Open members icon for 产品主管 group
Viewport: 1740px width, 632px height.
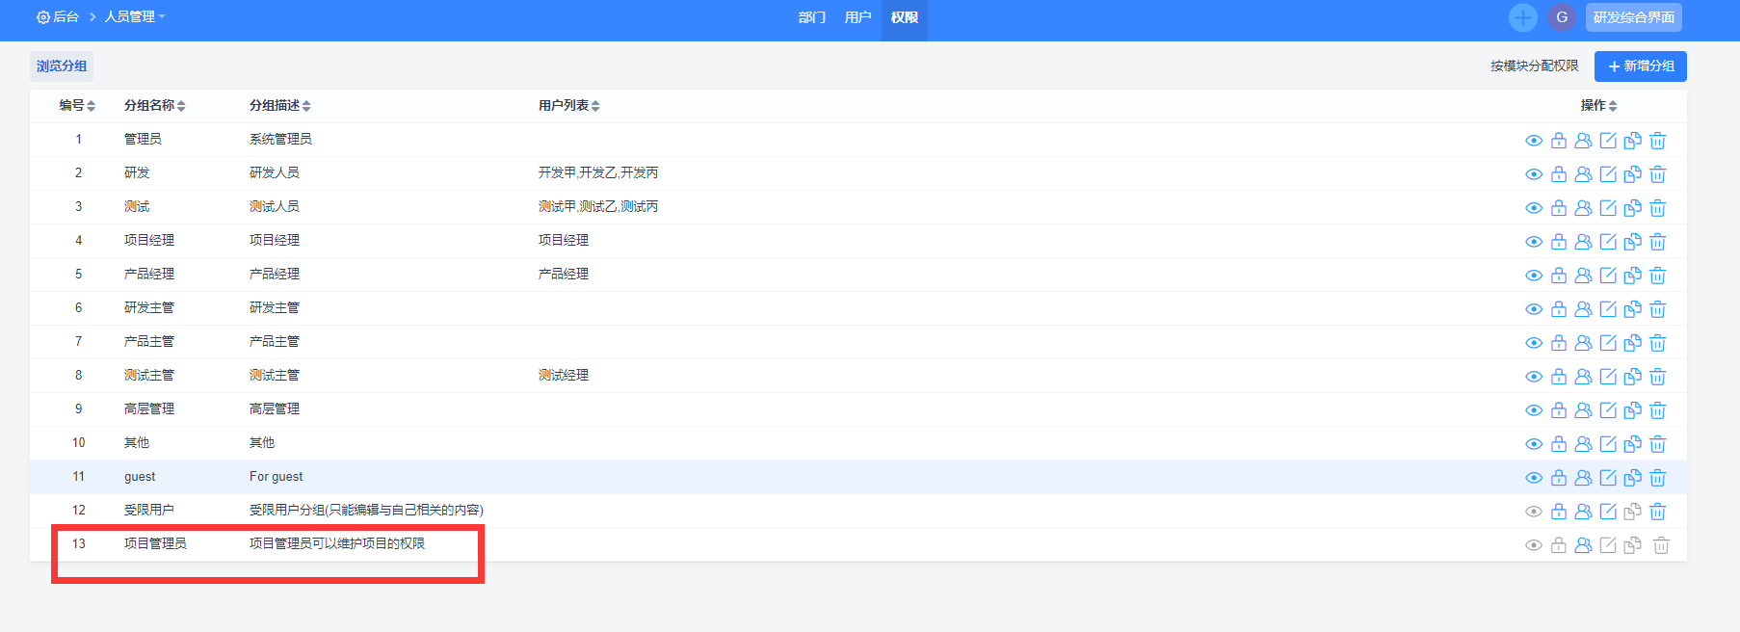1583,343
